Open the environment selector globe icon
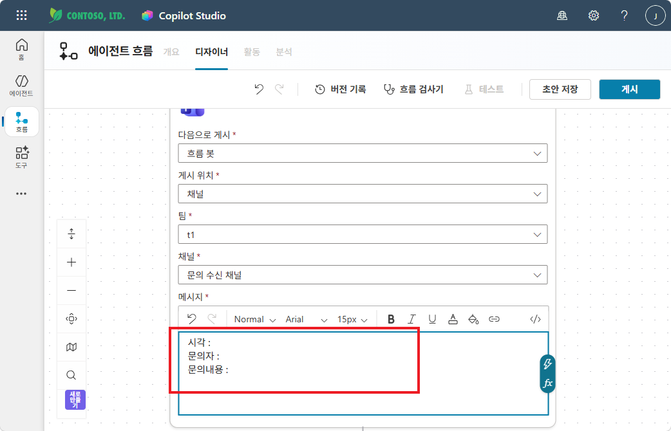This screenshot has width=671, height=431. tap(562, 16)
